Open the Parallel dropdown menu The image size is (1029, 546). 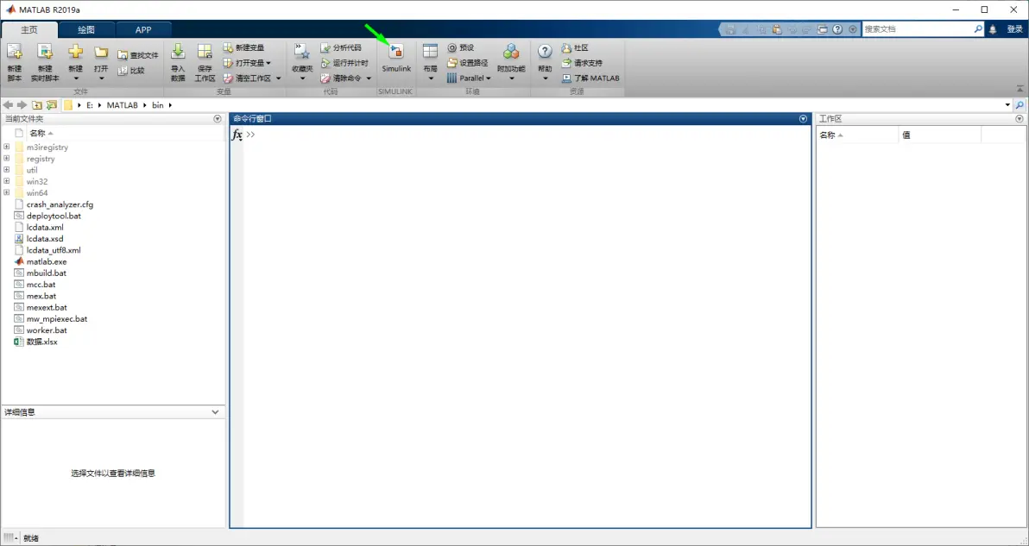coord(470,78)
